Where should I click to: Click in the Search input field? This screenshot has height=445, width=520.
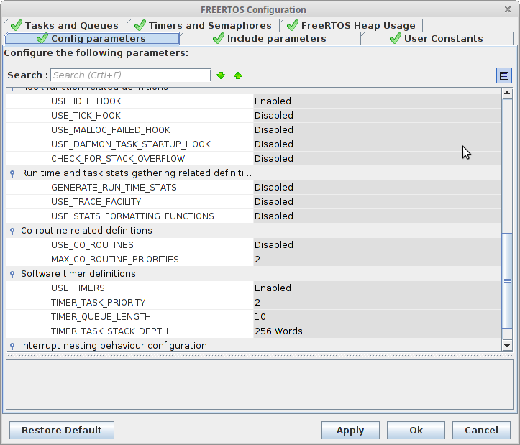(130, 75)
